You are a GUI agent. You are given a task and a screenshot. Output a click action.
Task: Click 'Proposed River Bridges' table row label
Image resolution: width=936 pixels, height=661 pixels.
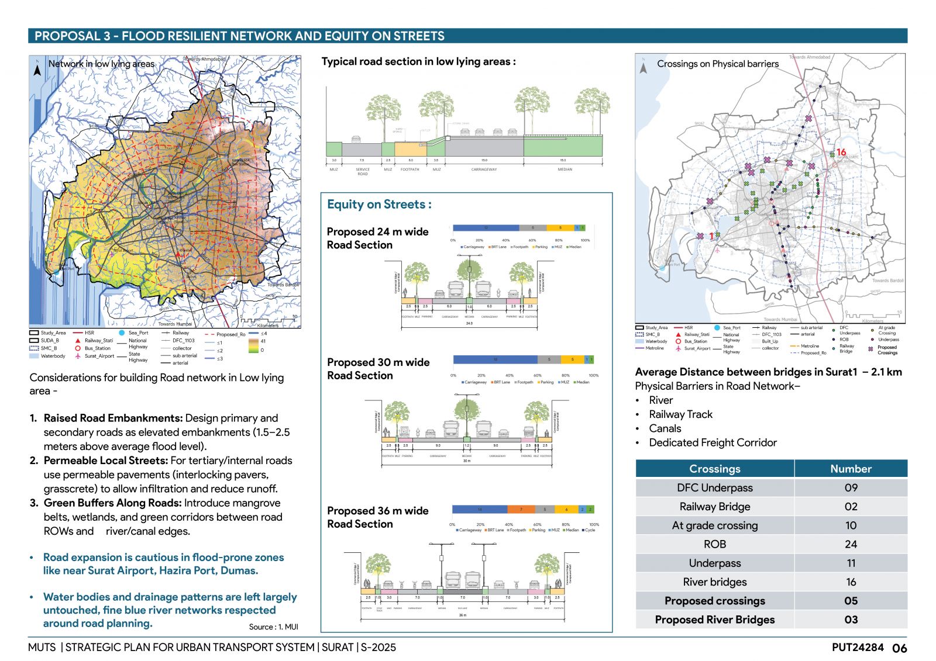click(715, 620)
